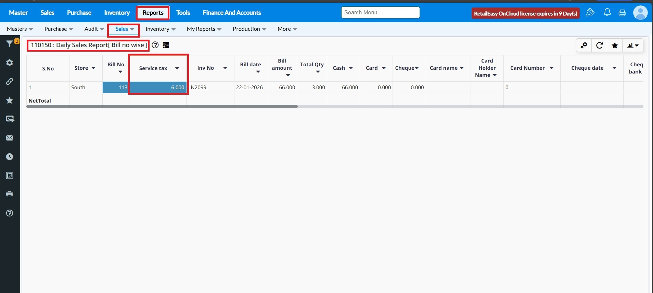Image resolution: width=653 pixels, height=293 pixels.
Task: Click the calendar-style sheet icon in sidebar
Action: (10, 175)
